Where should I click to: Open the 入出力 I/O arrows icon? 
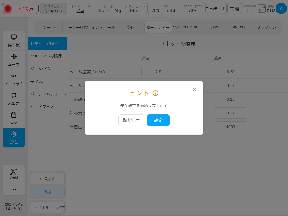point(14,95)
